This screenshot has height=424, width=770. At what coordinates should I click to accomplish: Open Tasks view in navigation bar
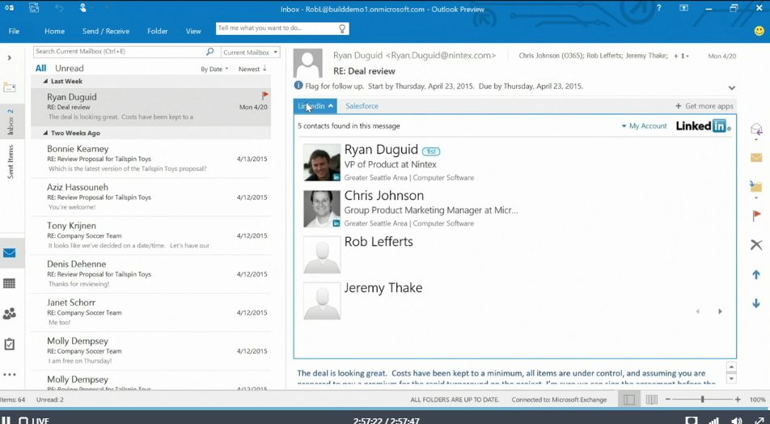pos(10,344)
